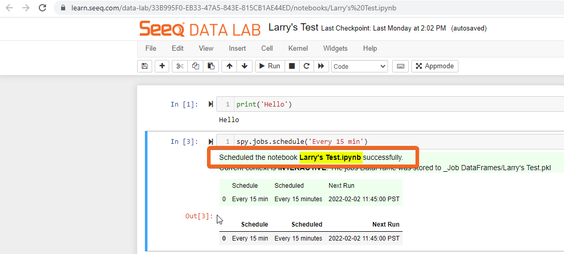Image resolution: width=564 pixels, height=254 pixels.
Task: Restart kernel and rerun all cells icon
Action: 321,66
